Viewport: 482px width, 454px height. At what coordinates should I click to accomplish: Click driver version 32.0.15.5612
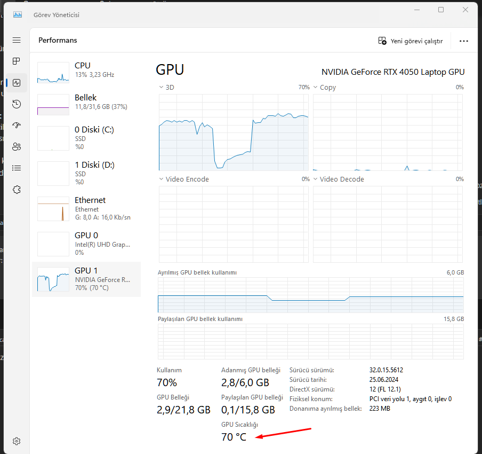(x=386, y=370)
